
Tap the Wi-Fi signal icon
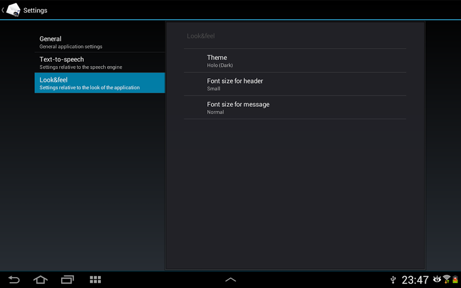point(447,279)
